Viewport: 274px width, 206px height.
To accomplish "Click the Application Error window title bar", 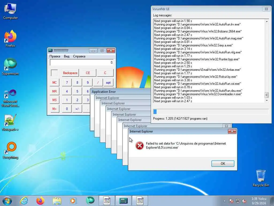I will [121, 92].
